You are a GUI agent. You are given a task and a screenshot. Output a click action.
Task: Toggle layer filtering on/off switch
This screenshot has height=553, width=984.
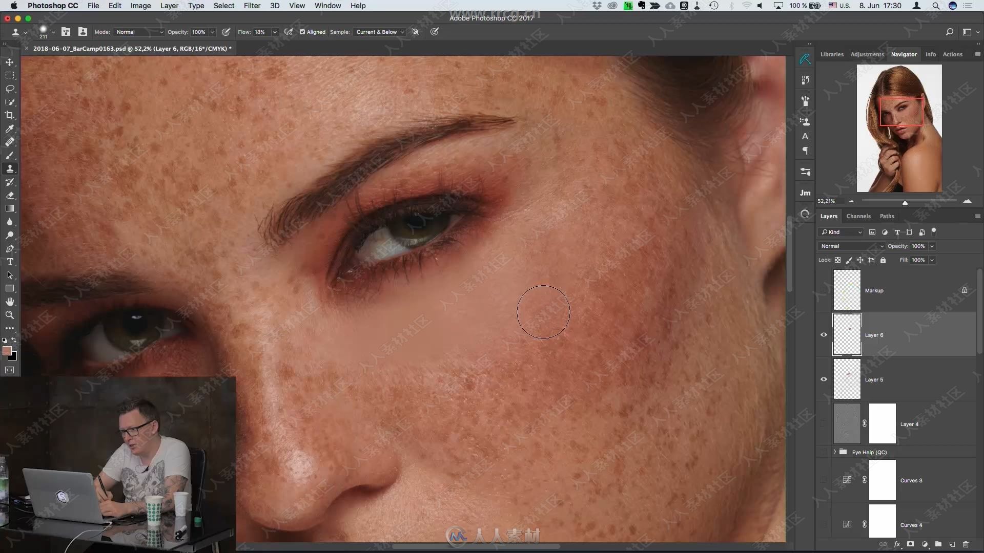[x=934, y=231]
